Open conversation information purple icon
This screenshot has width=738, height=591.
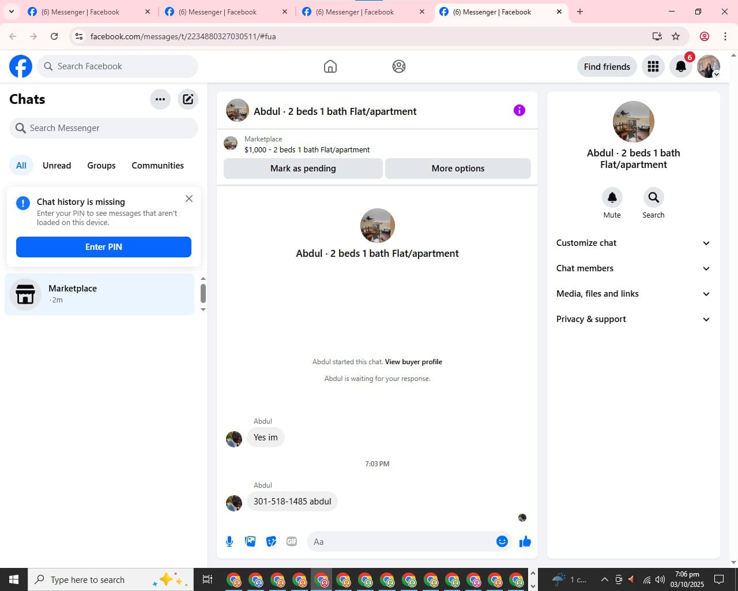tap(519, 110)
